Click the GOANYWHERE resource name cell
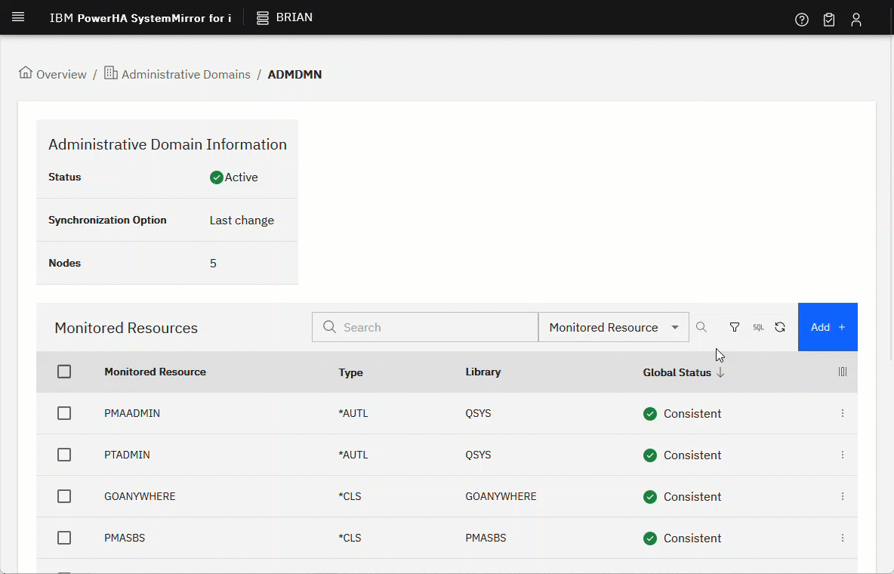The width and height of the screenshot is (894, 574). click(x=140, y=496)
